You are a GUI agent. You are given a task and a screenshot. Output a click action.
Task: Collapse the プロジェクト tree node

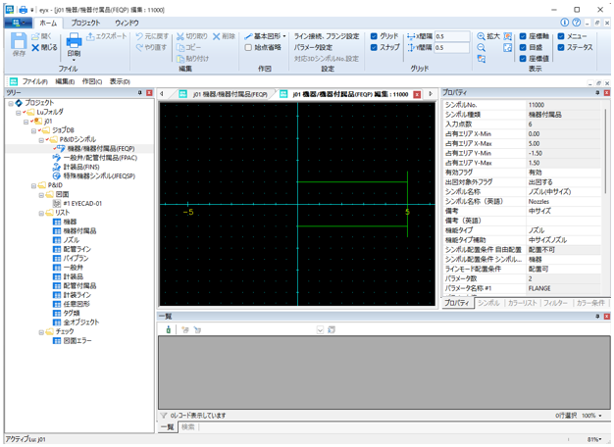pos(11,103)
